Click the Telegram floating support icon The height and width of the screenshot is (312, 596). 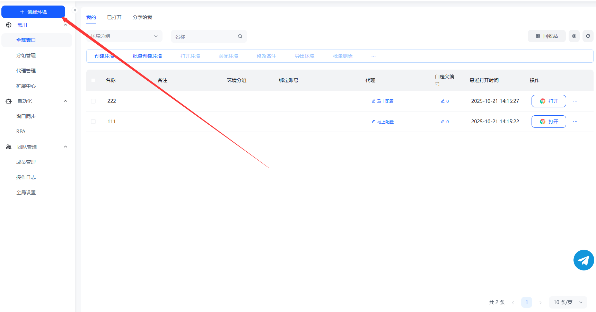coord(584,260)
